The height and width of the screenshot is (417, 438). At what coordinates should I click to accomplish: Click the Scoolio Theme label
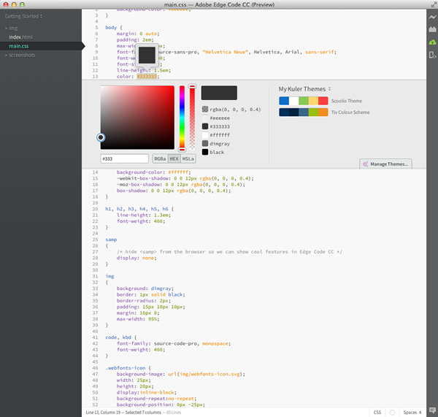pos(347,101)
